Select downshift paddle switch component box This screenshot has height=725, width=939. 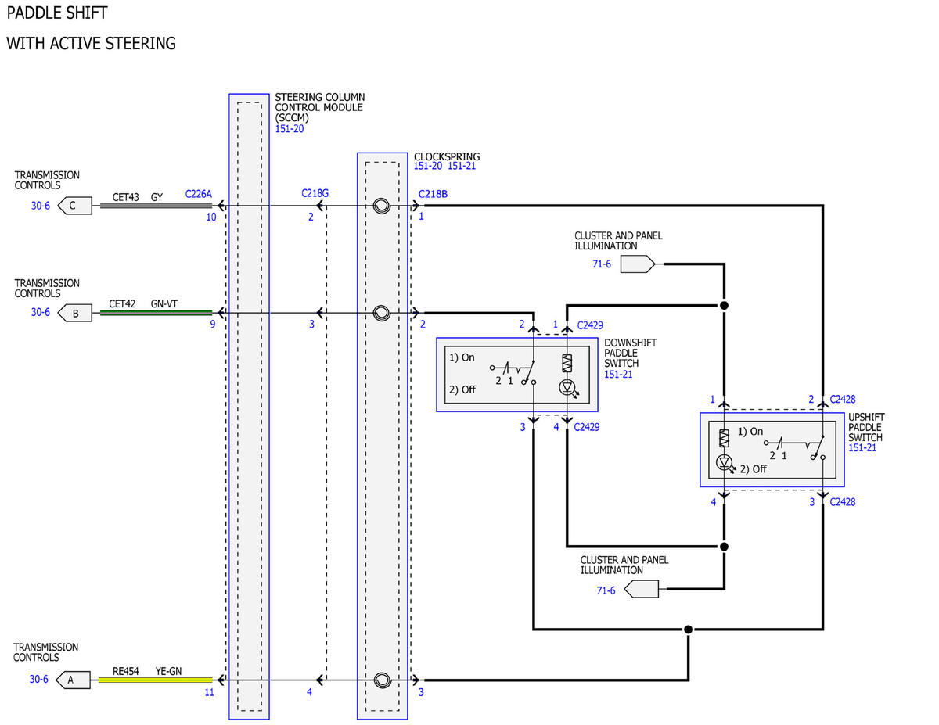coord(517,375)
